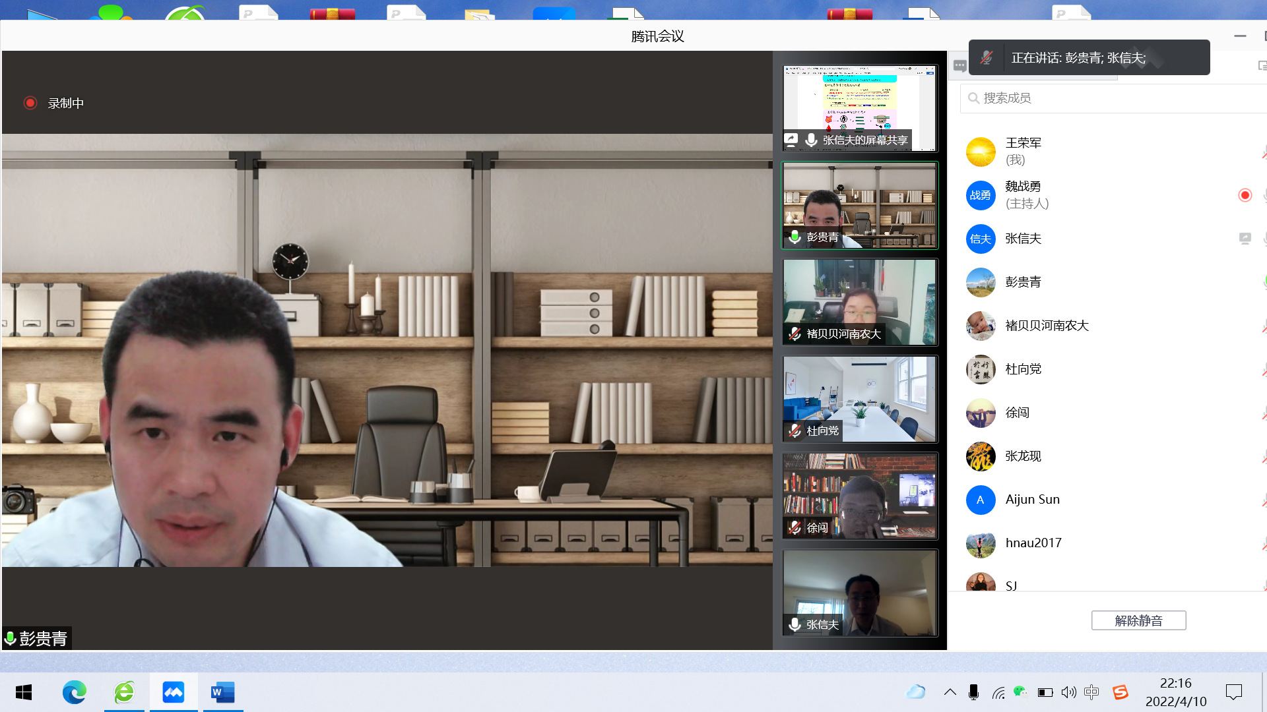
Task: Select hnau2017 in the member list
Action: [x=1033, y=543]
